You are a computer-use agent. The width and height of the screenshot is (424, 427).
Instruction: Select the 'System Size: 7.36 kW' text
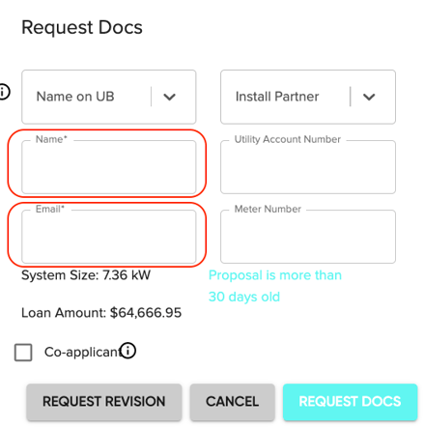(x=86, y=275)
